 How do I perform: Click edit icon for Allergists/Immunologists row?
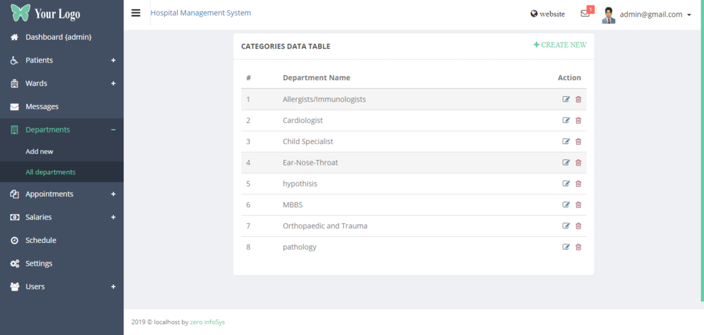[x=566, y=100]
